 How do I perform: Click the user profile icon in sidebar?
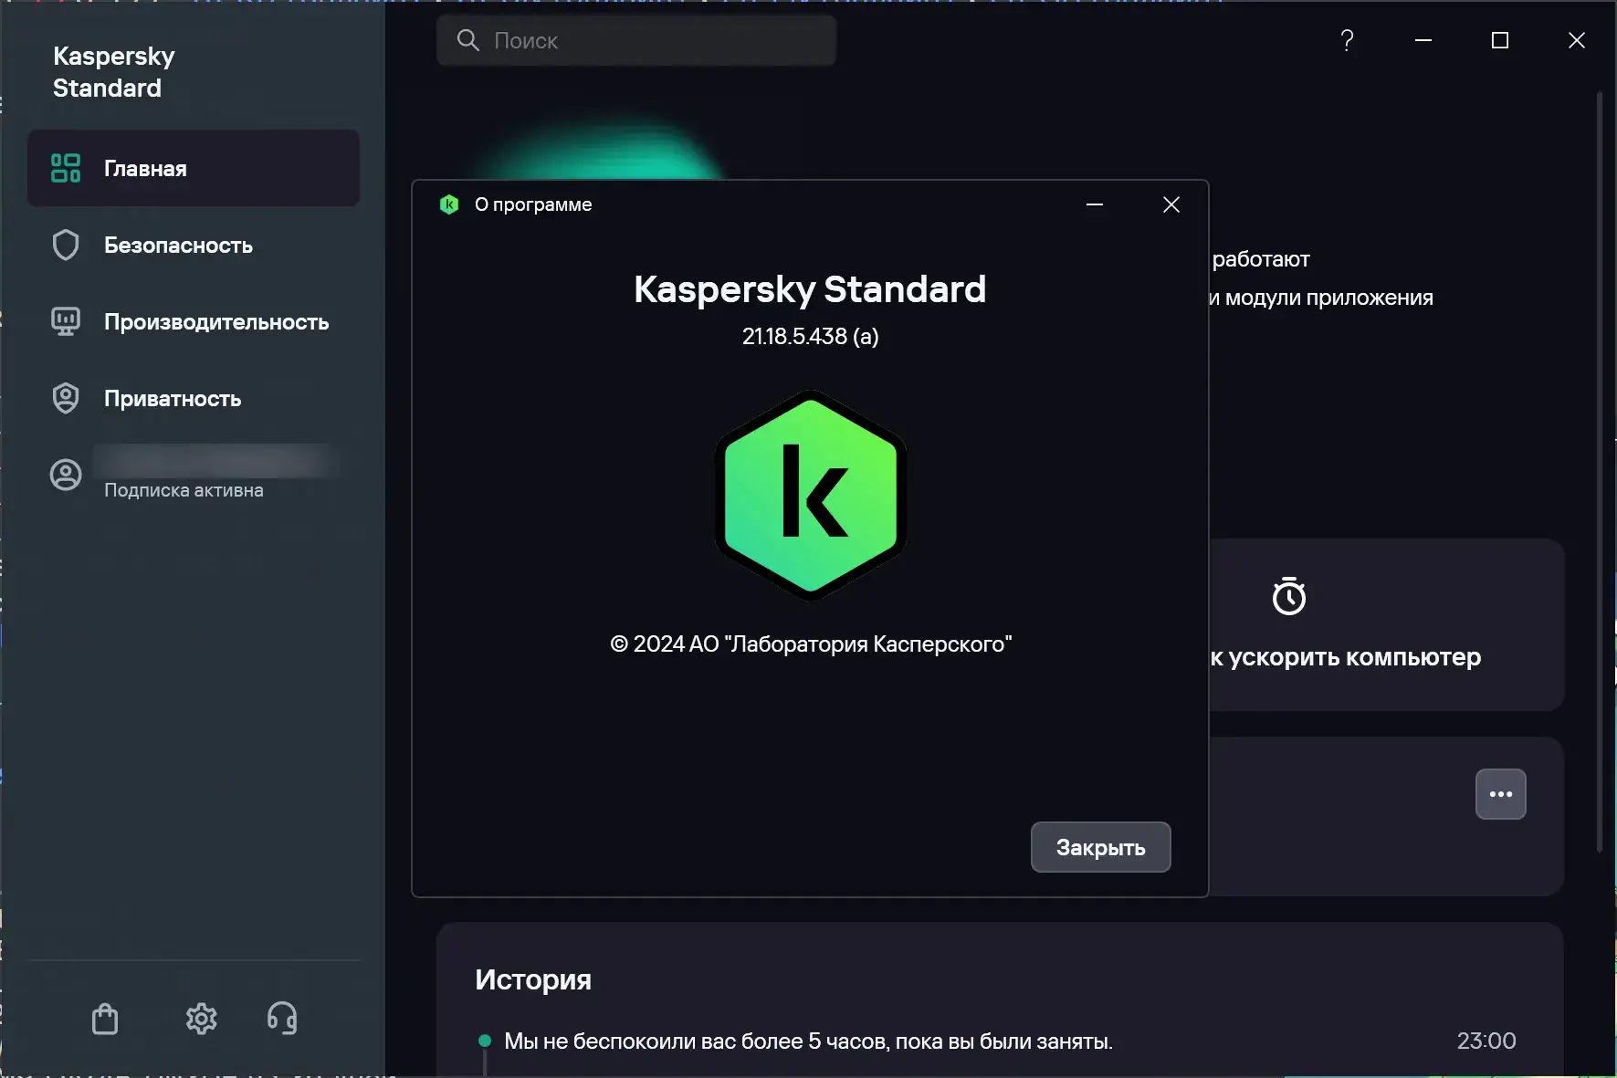click(x=66, y=475)
